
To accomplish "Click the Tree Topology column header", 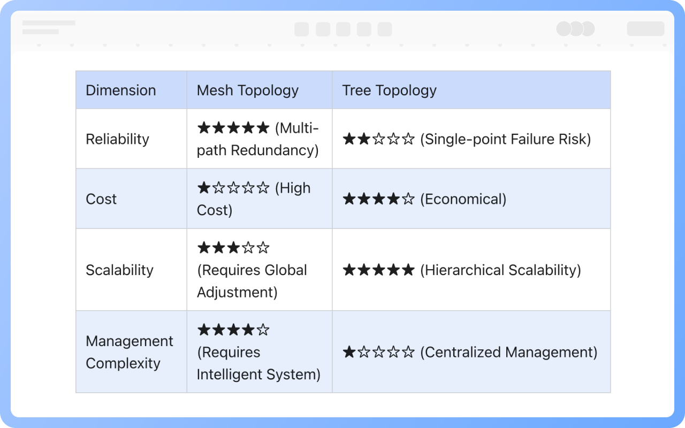I will click(389, 90).
